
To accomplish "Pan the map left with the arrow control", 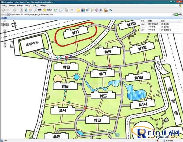I will (2, 24).
